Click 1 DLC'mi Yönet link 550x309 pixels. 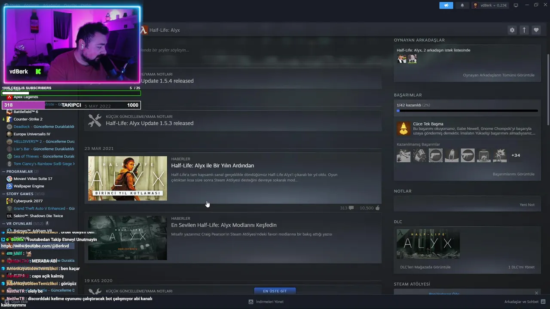521,267
